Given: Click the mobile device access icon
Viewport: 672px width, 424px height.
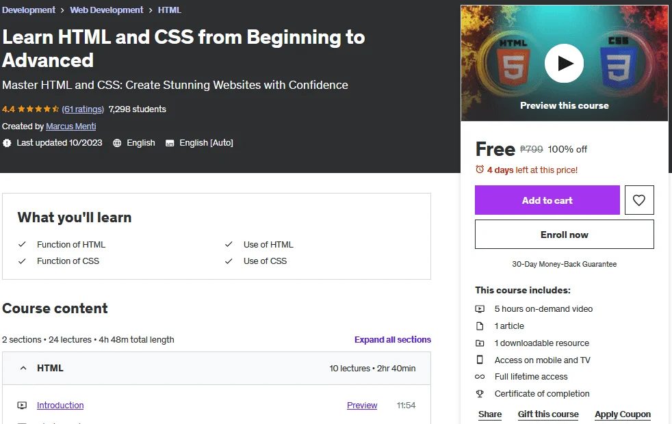Looking at the screenshot, I should (x=480, y=360).
